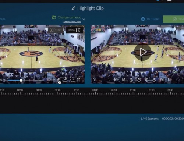
Task: Click the Highlight Clip title text
Action: click(x=91, y=8)
